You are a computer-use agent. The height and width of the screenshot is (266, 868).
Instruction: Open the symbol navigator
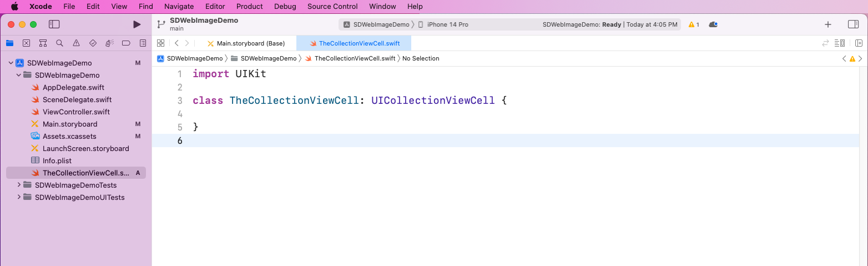coord(43,43)
